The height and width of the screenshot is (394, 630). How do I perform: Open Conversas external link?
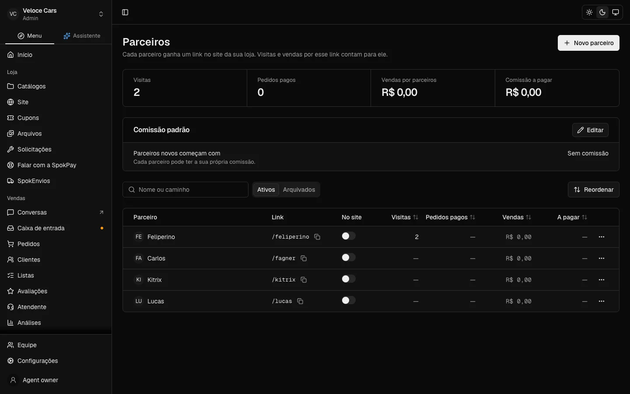(x=56, y=212)
